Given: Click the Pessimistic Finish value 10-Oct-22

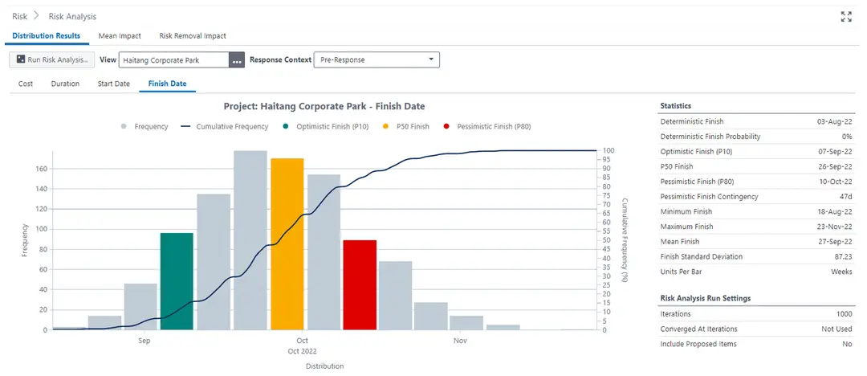Looking at the screenshot, I should coord(835,182).
